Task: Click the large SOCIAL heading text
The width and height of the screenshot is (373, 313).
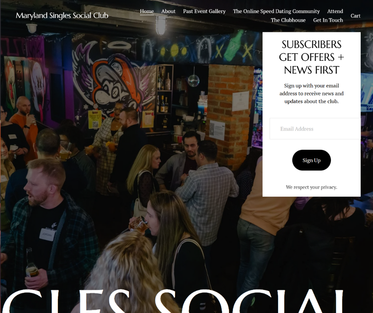Action: pos(249,301)
